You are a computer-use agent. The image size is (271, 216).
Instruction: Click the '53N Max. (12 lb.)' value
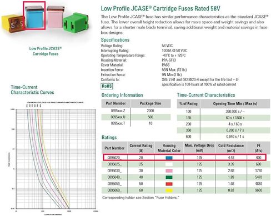click(x=174, y=70)
